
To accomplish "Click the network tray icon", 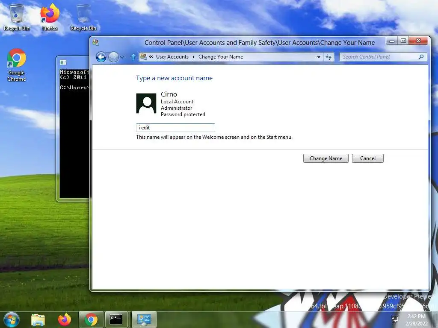I will coord(395,319).
